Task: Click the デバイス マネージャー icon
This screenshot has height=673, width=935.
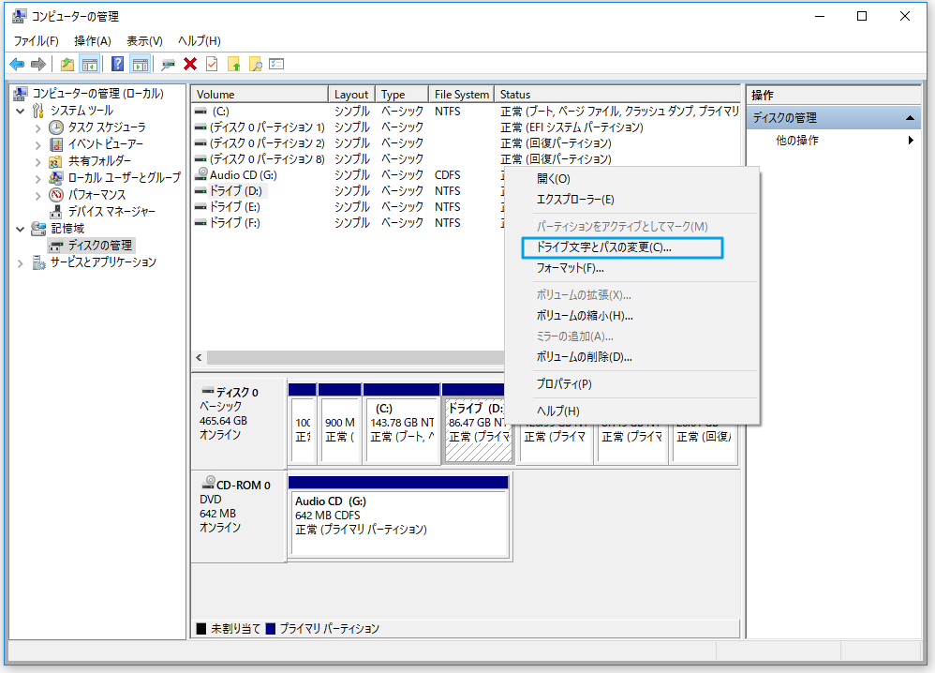Action: coord(56,211)
